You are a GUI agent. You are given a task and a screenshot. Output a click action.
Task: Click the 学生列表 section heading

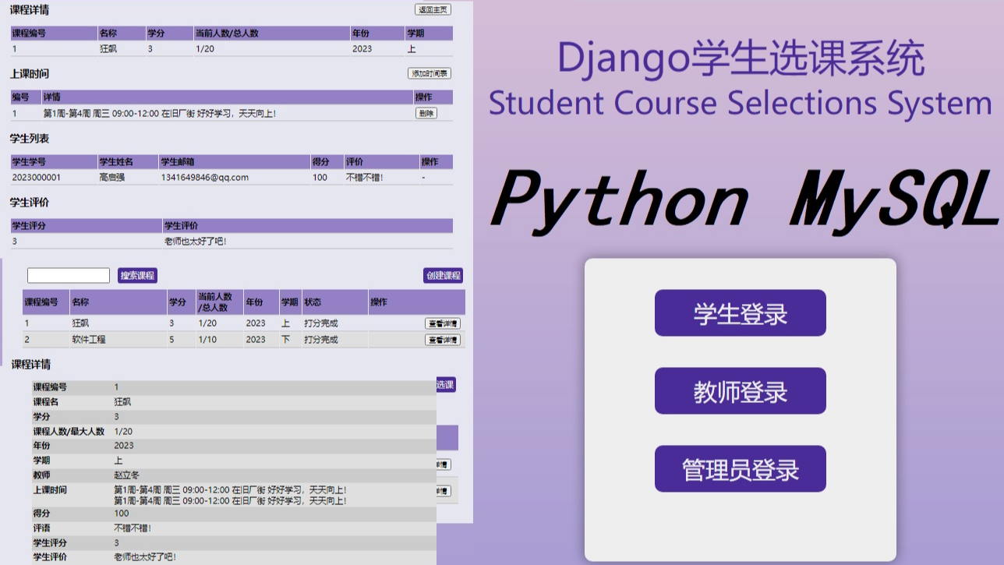30,139
